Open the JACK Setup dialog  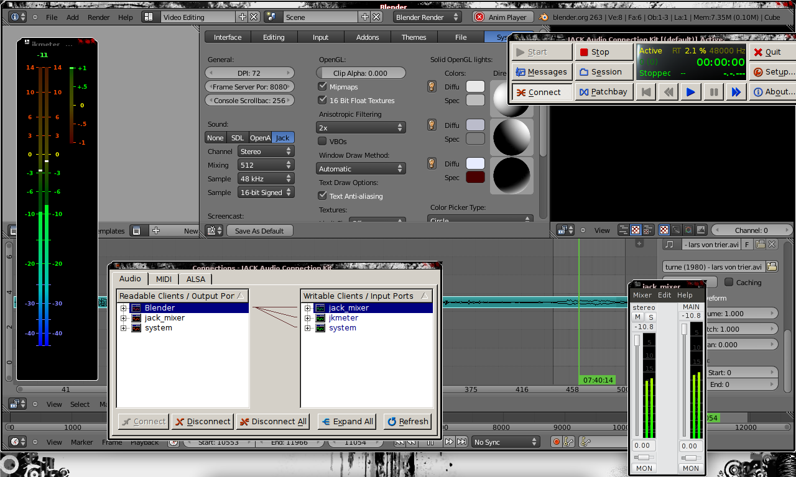773,72
